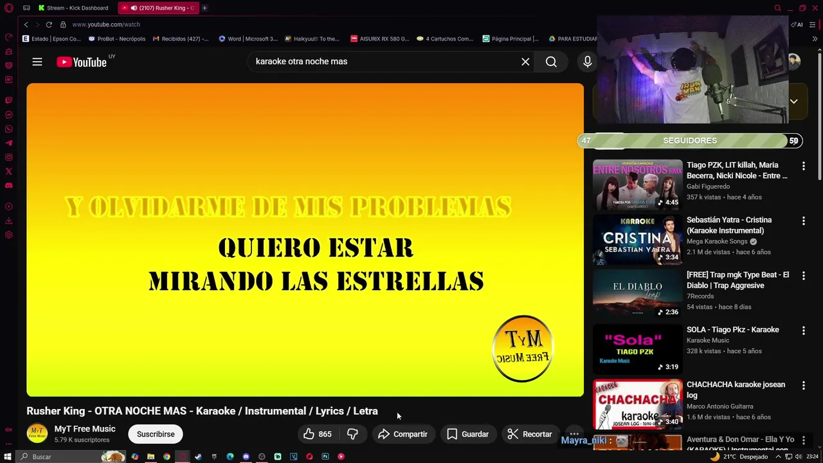Open SOLA - Tiago Pkz Karaoke title
The height and width of the screenshot is (463, 823).
(733, 329)
